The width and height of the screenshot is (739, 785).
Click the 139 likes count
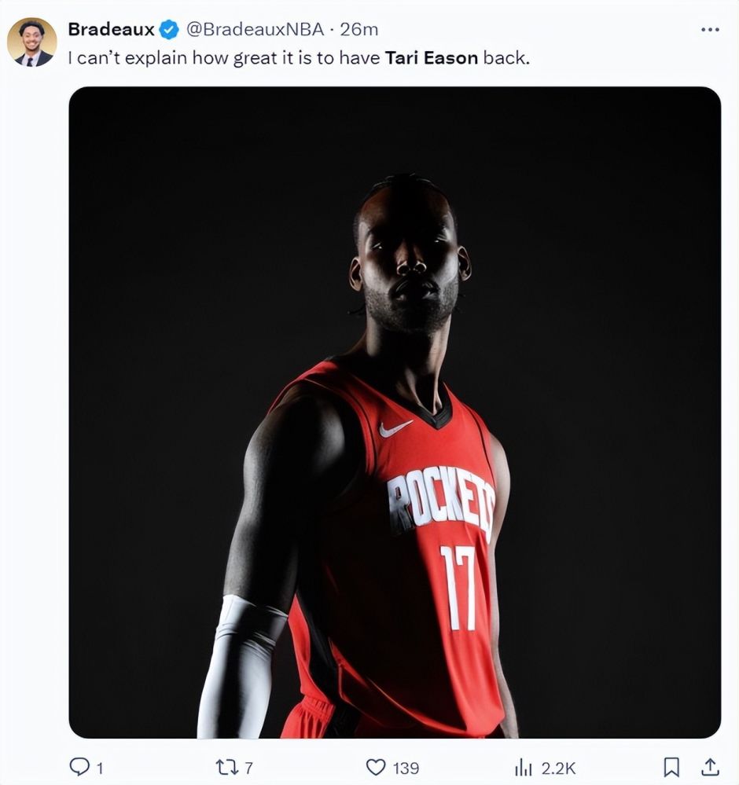point(406,768)
